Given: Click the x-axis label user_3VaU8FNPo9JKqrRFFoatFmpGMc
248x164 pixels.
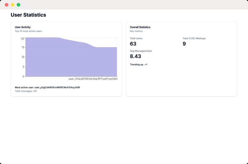Looking at the screenshot, I should tap(93, 79).
